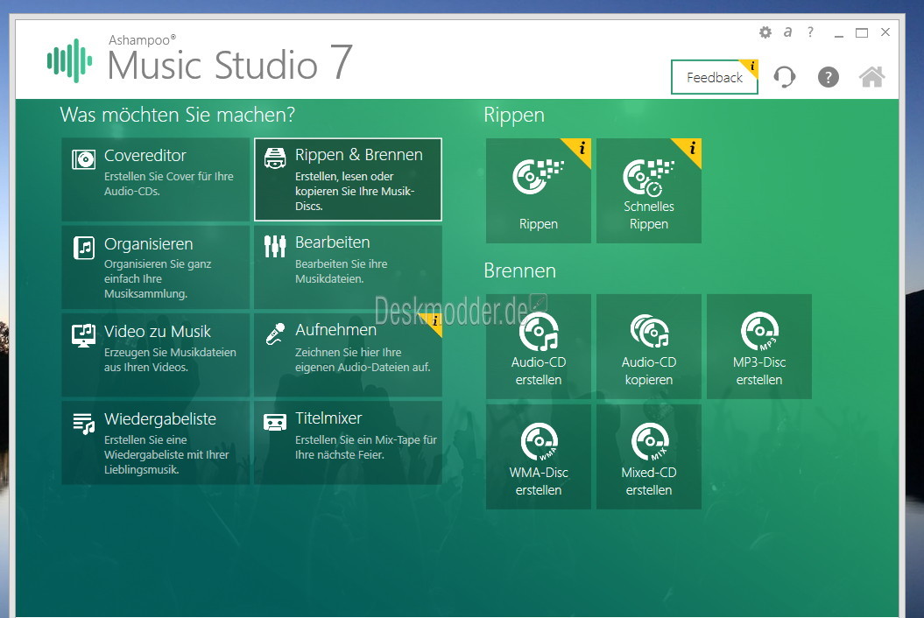This screenshot has width=924, height=618.
Task: Close the Music Studio window
Action: pos(885,32)
